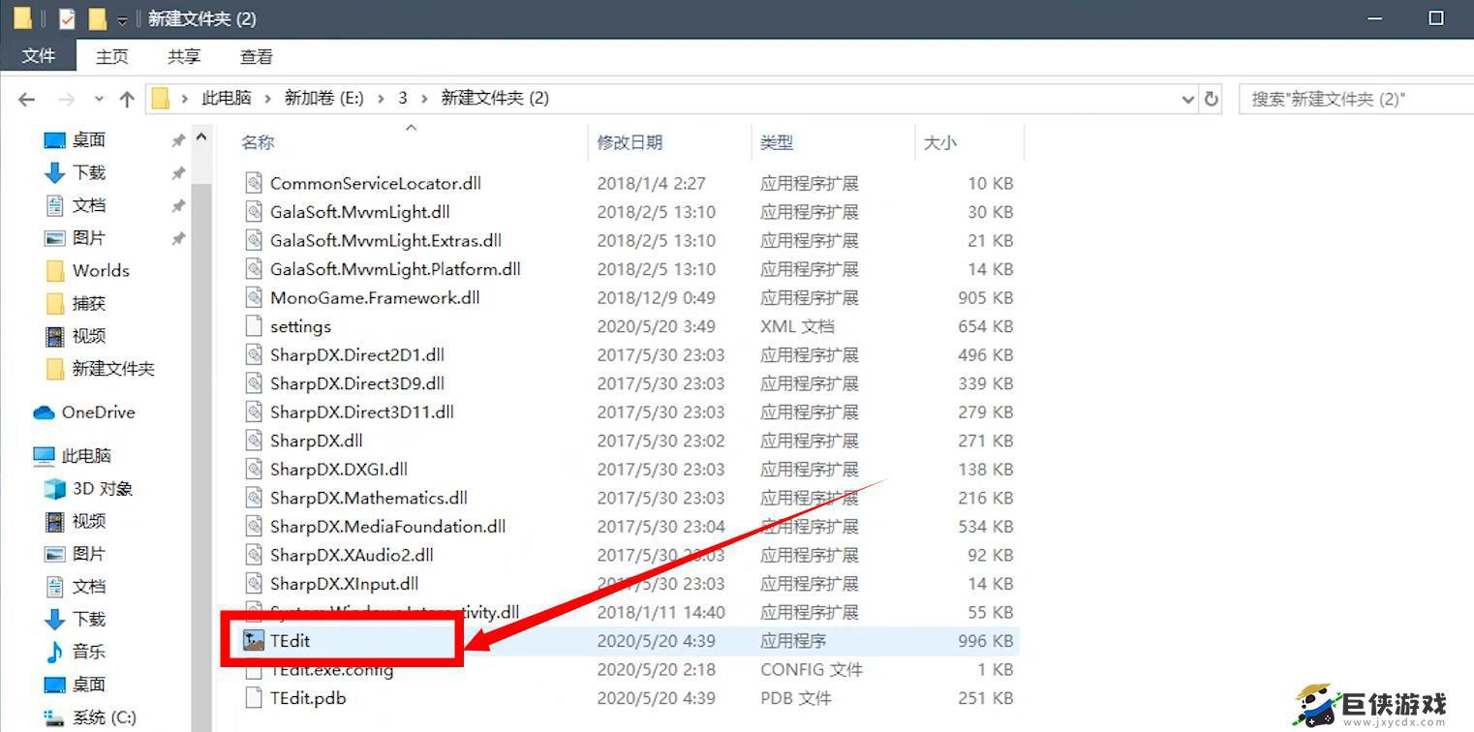Viewport: 1474px width, 732px height.
Task: Go up one folder level arrow
Action: pyautogui.click(x=127, y=99)
